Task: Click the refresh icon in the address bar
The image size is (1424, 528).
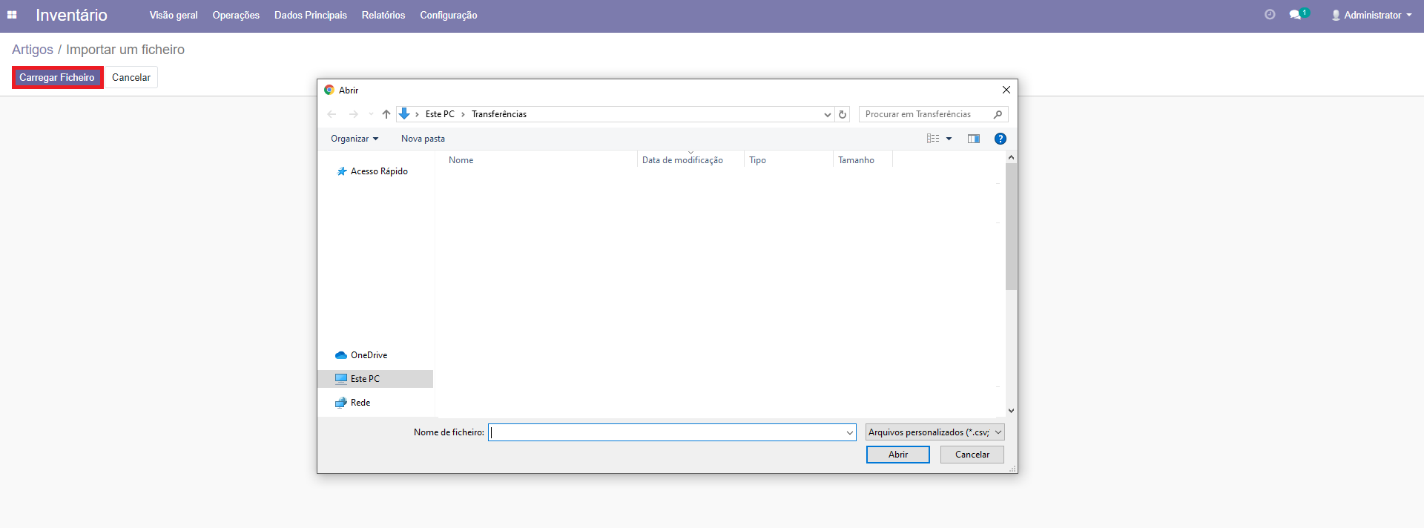Action: (x=843, y=114)
